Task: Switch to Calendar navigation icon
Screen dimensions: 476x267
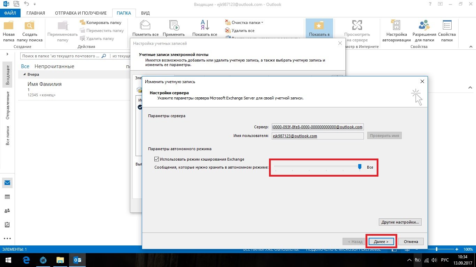Action: point(7,197)
